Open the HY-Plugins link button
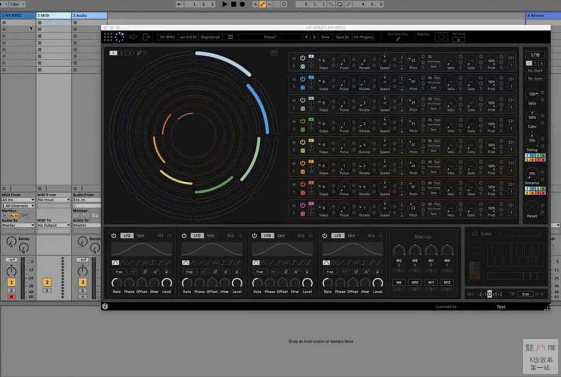The width and height of the screenshot is (561, 377). point(363,37)
